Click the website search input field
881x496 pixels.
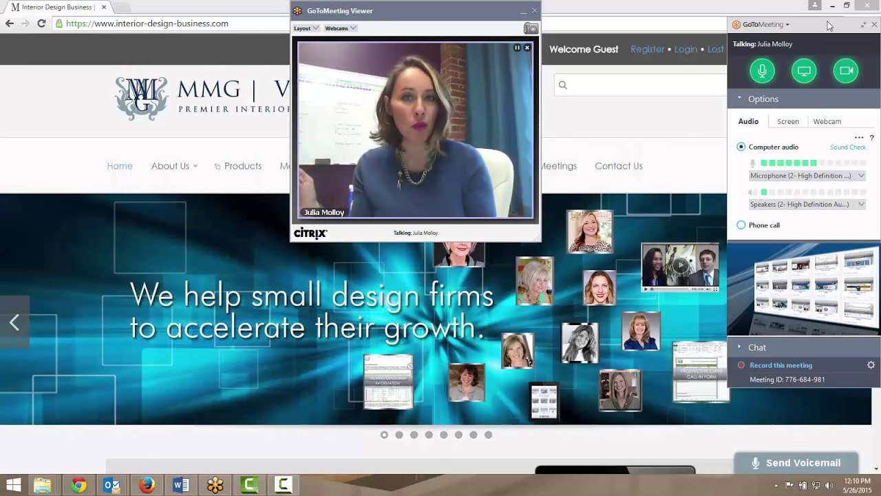640,85
